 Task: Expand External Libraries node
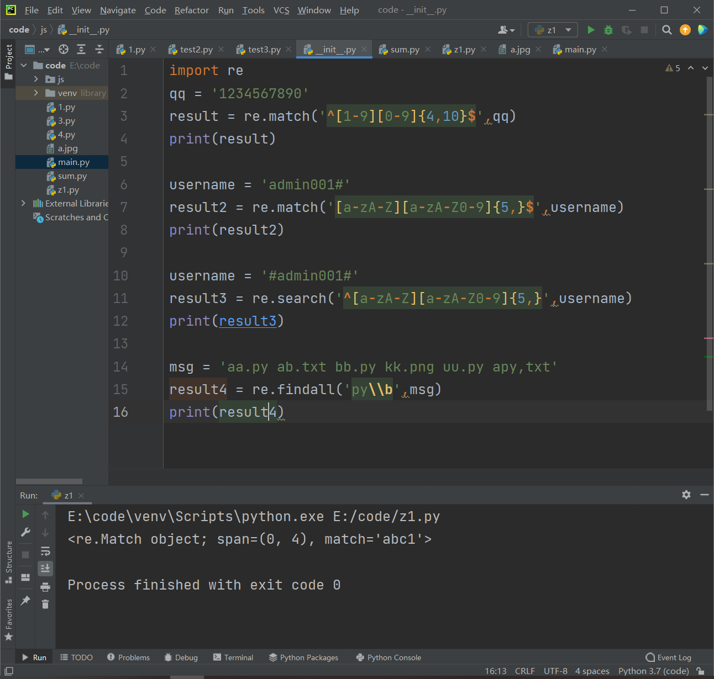pyautogui.click(x=23, y=203)
